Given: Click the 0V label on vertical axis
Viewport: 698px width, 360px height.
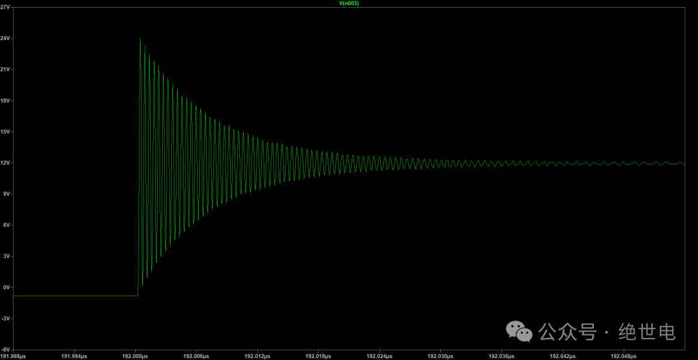Looking at the screenshot, I should coord(6,287).
